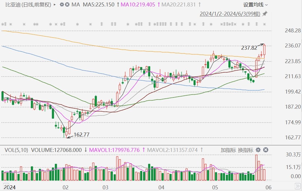The image size is (302, 191).
Task: Click leftmost event marker in the marker row
Action: 3,24
